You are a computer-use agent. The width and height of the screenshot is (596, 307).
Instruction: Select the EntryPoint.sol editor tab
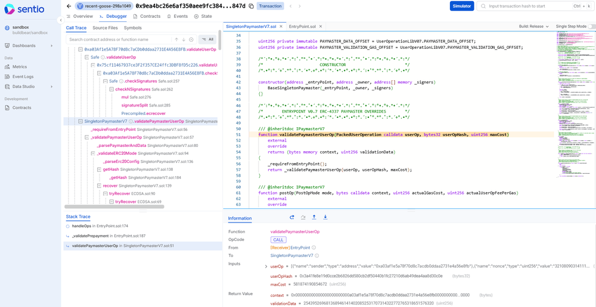(302, 27)
